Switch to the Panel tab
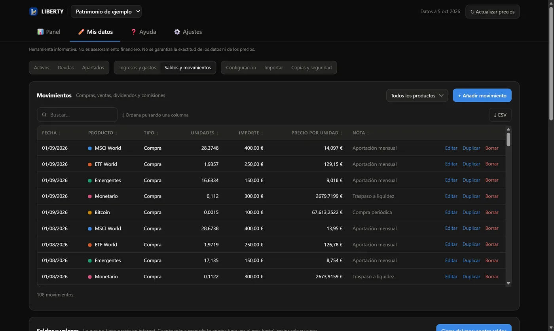The image size is (554, 331). tap(49, 32)
